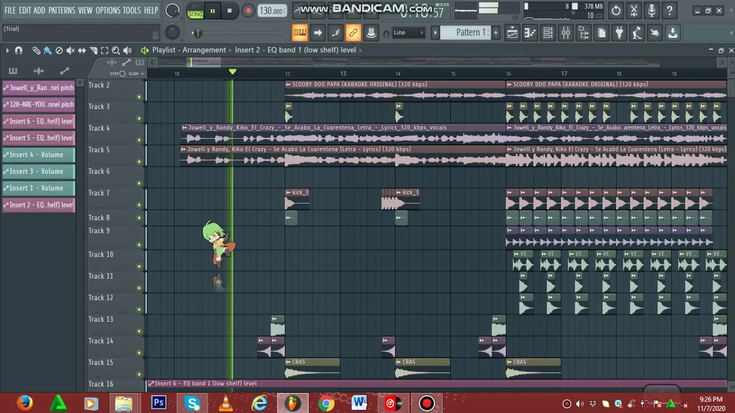Click bar 16 on timeline ruler
The image size is (735, 413).
[508, 73]
